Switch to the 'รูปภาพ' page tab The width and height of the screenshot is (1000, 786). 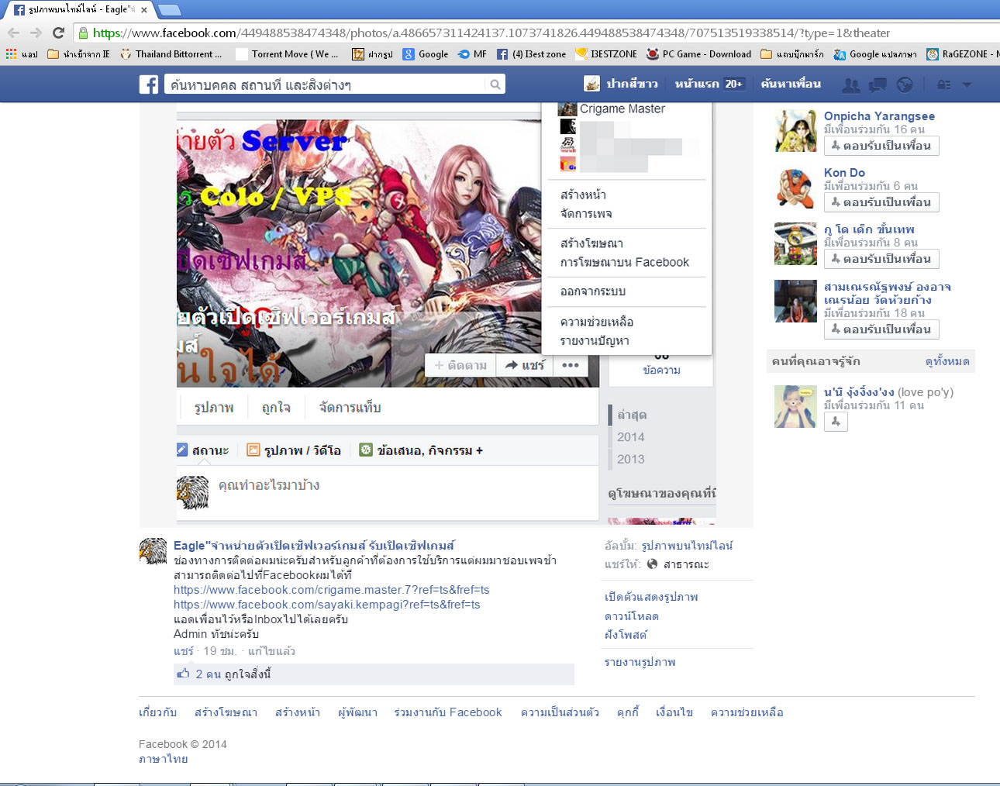[x=214, y=408]
